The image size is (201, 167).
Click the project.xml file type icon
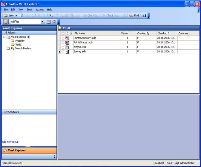coord(67,47)
